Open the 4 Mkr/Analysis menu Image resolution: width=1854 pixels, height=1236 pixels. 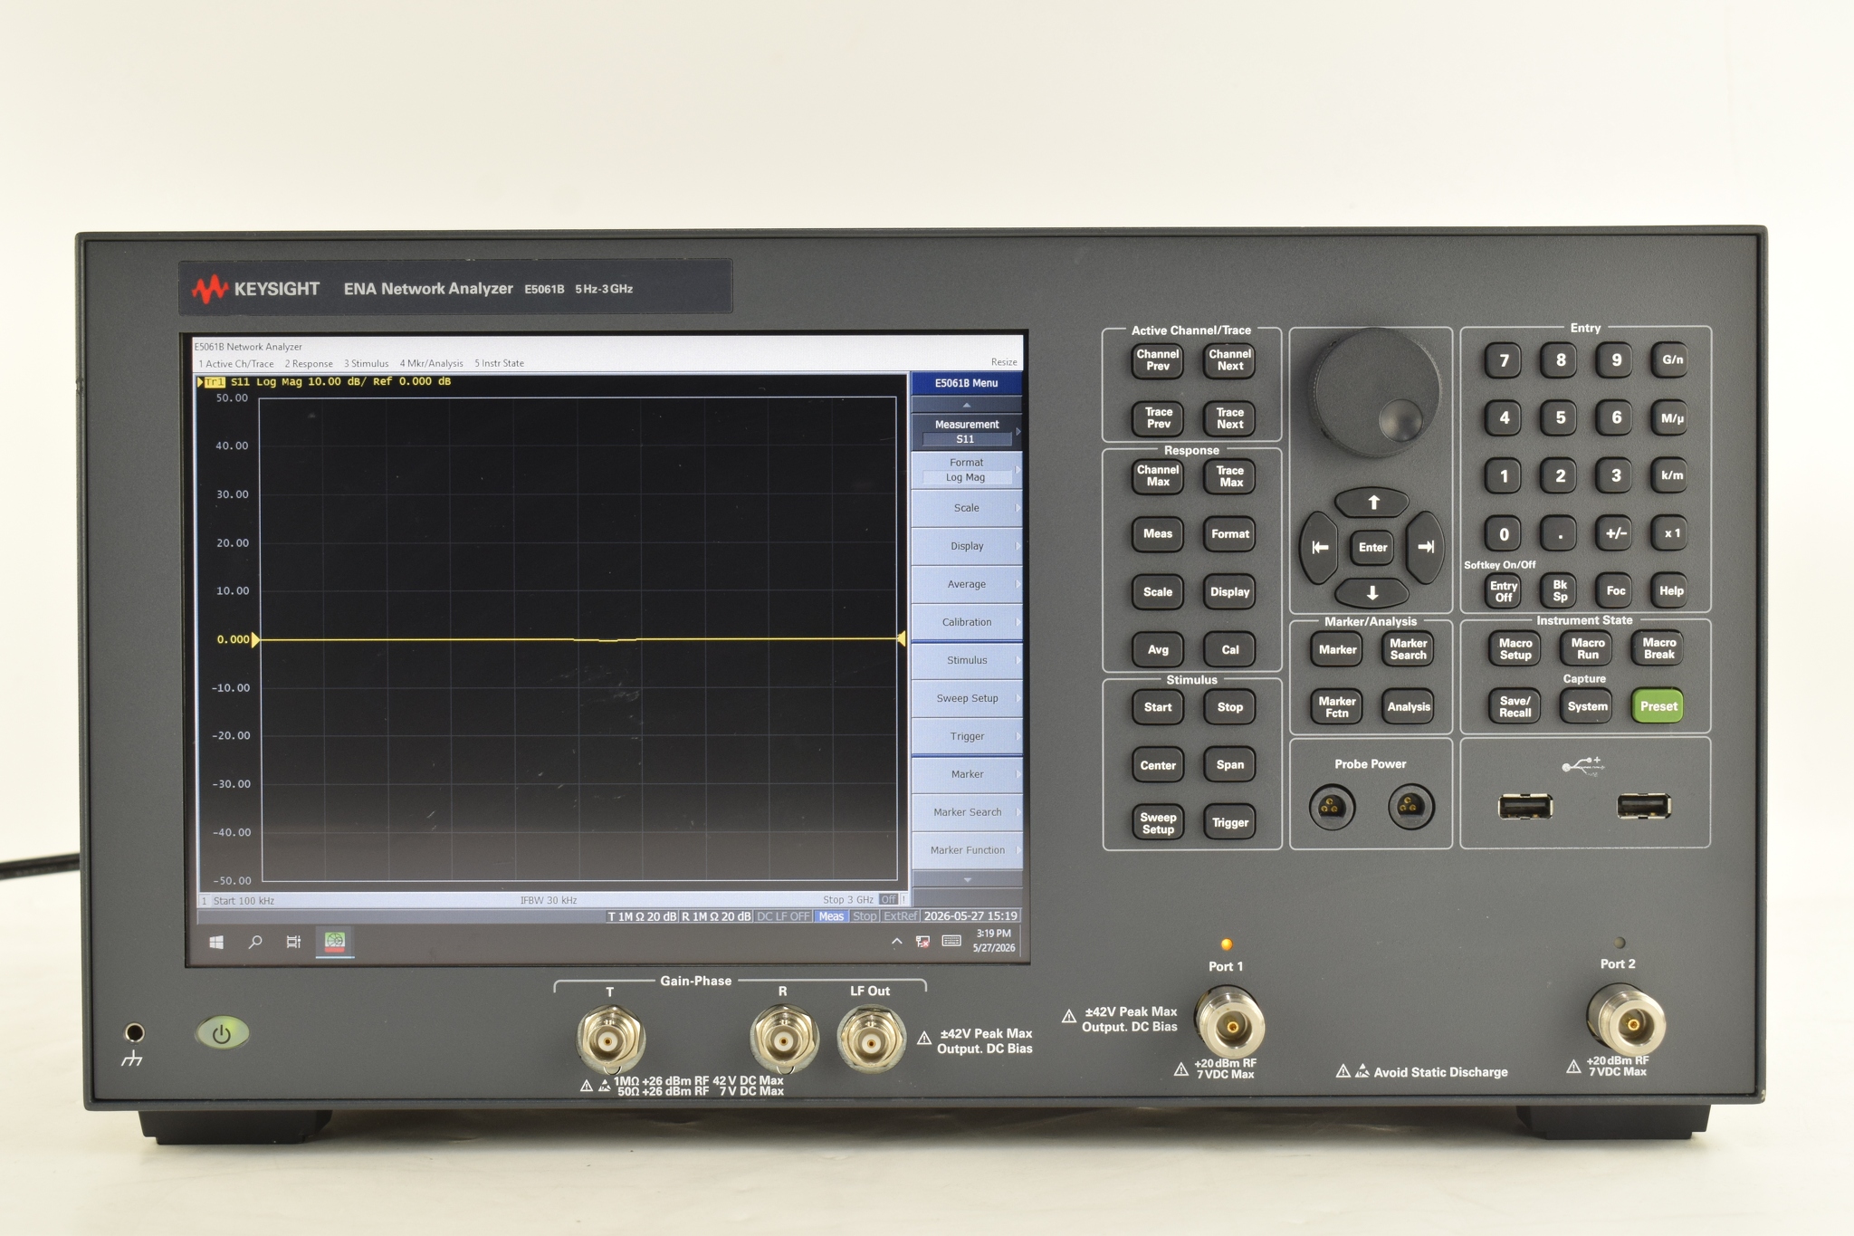pos(431,363)
